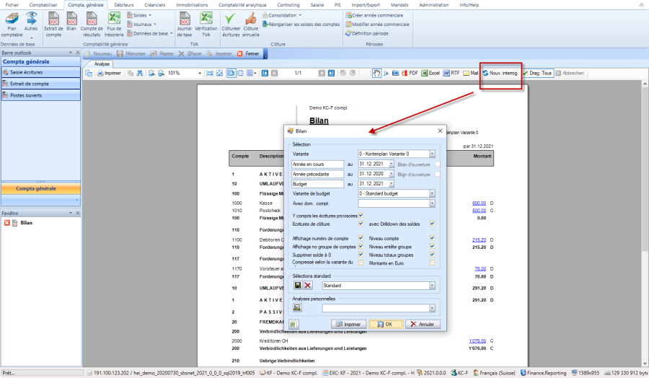Image resolution: width=649 pixels, height=378 pixels.
Task: Launch Vérification TVA tool
Action: click(206, 25)
